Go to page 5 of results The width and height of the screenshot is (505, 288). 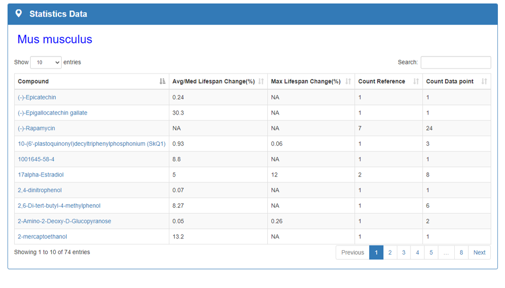(x=431, y=253)
